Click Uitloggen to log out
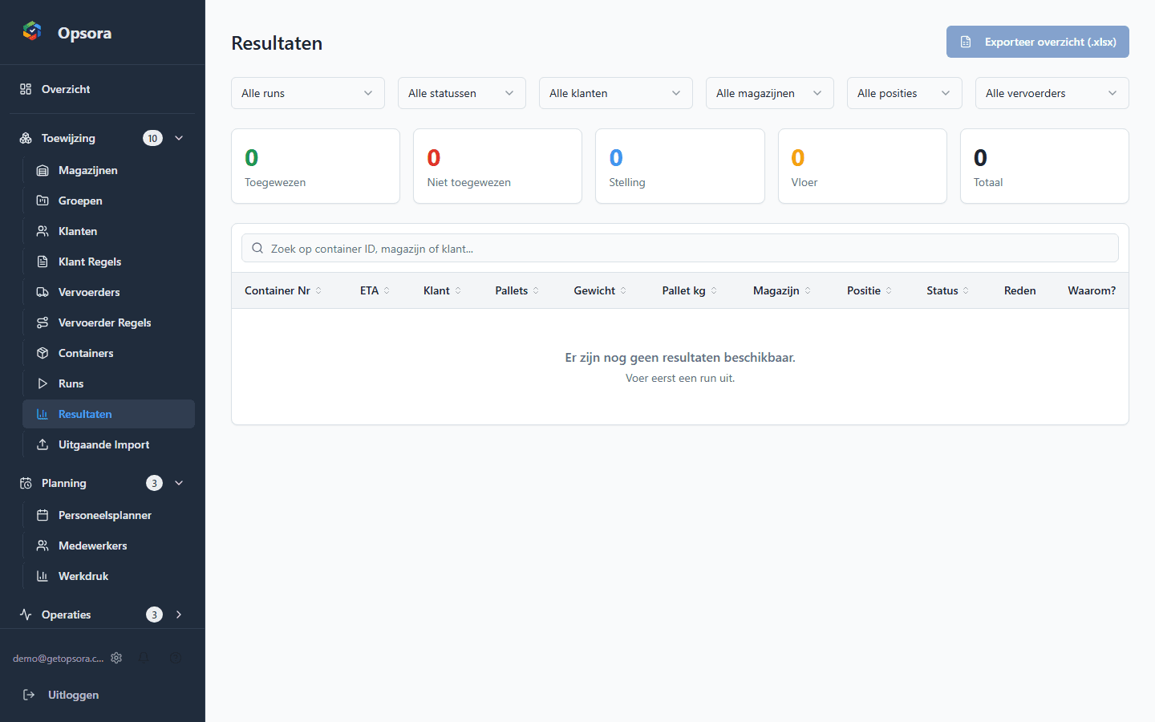Screen dimensions: 1155x722 [x=73, y=695]
